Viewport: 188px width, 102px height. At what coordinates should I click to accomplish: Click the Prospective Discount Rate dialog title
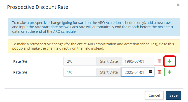click(38, 7)
